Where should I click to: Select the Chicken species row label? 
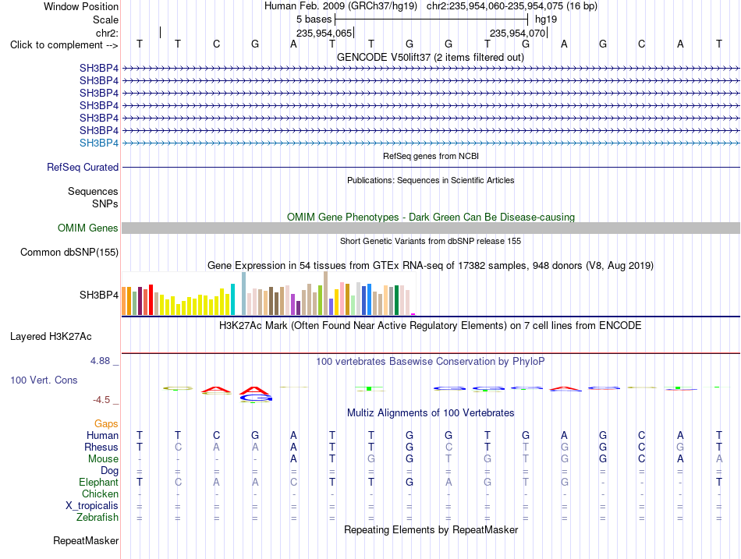pos(100,494)
